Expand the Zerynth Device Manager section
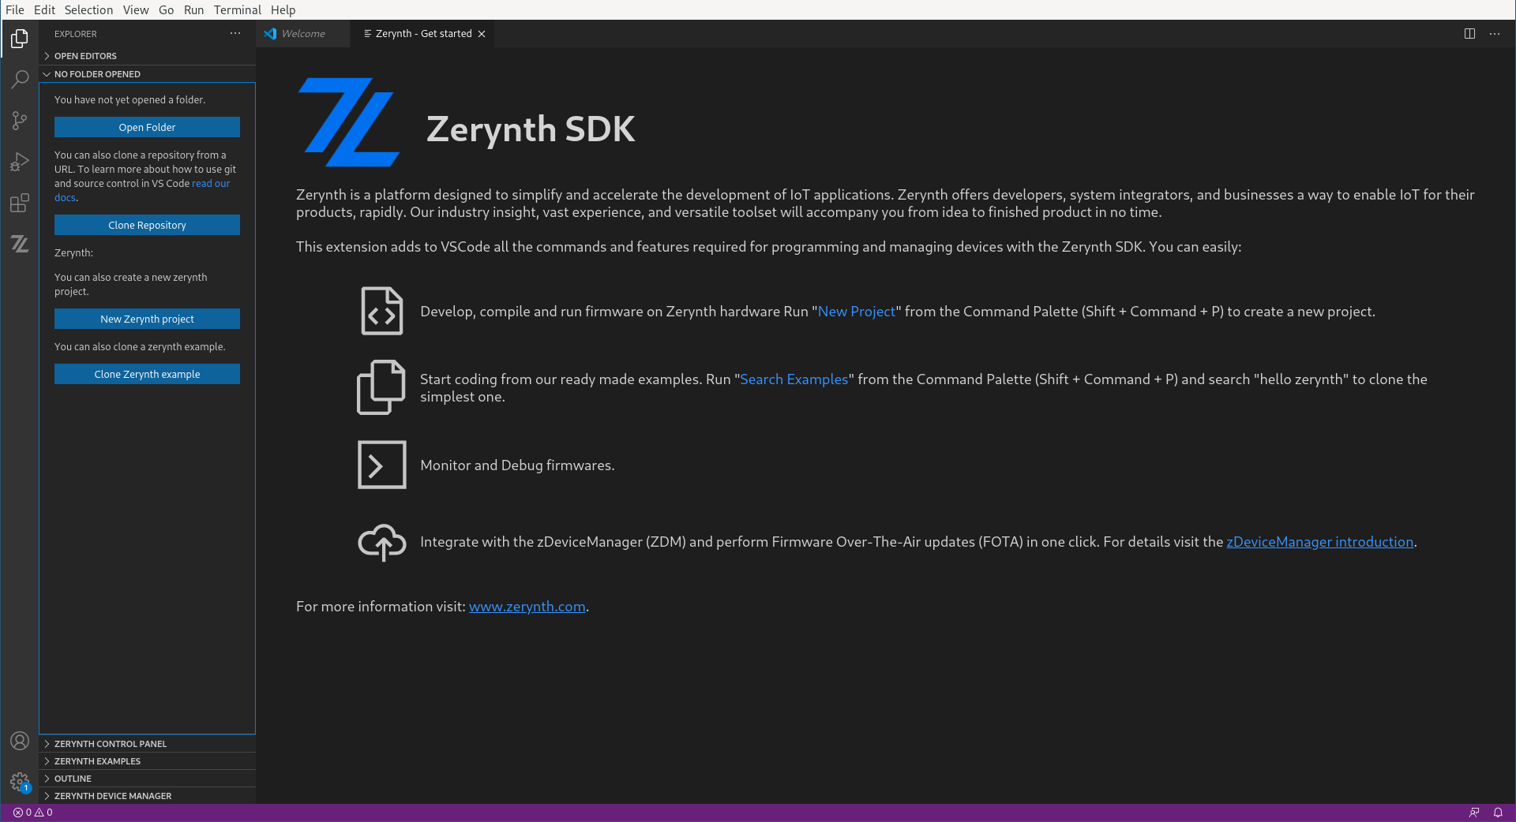Viewport: 1516px width, 822px height. [x=147, y=796]
